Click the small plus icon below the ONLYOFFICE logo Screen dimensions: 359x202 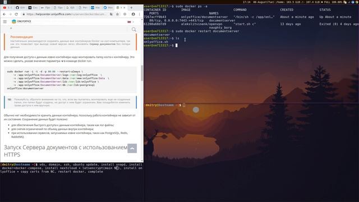[11, 28]
